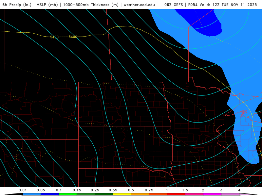
Task: Click the '0.05' legend value
Action: (x=41, y=190)
